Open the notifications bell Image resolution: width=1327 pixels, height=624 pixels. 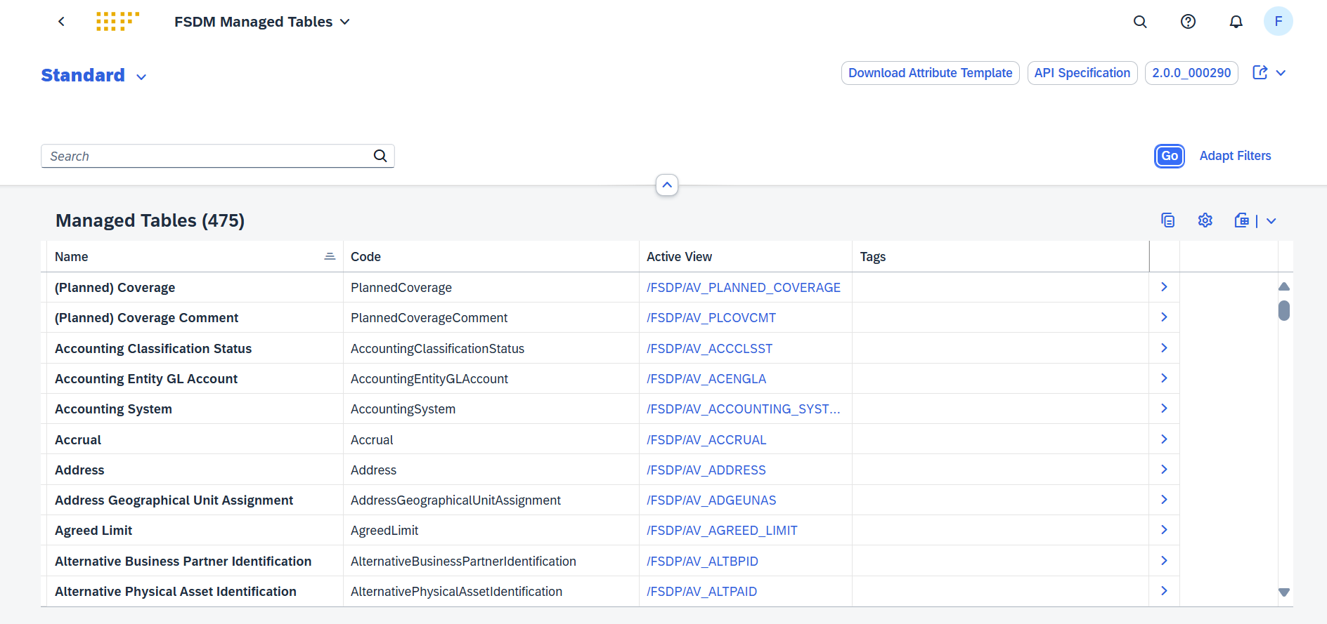(x=1236, y=22)
